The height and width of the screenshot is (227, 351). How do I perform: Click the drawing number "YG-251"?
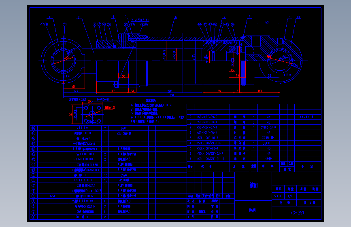point(297,213)
